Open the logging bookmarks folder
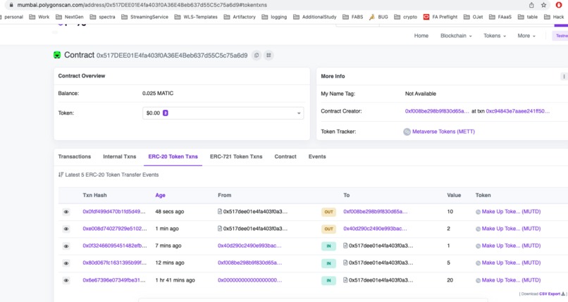The height and width of the screenshot is (302, 568). (x=274, y=17)
